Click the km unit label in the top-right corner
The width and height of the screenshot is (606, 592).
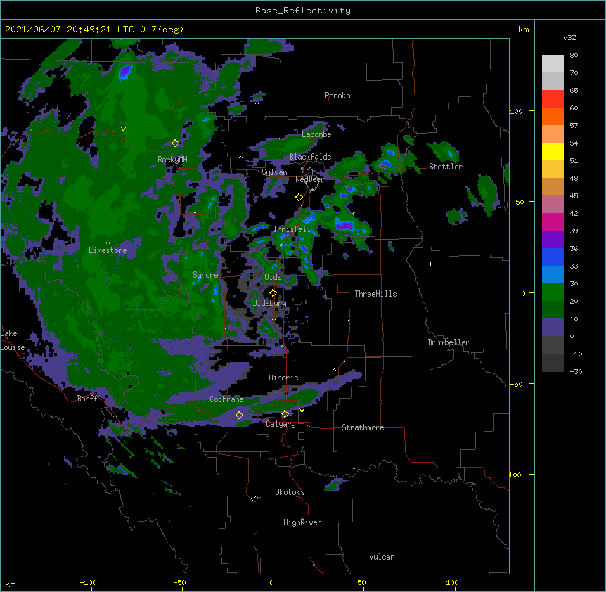tap(523, 30)
